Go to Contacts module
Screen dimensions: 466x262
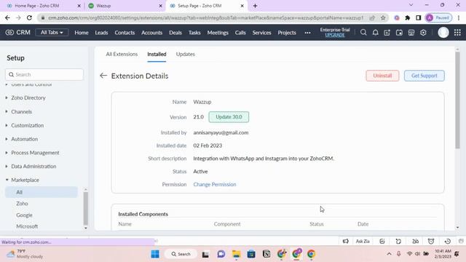(125, 33)
